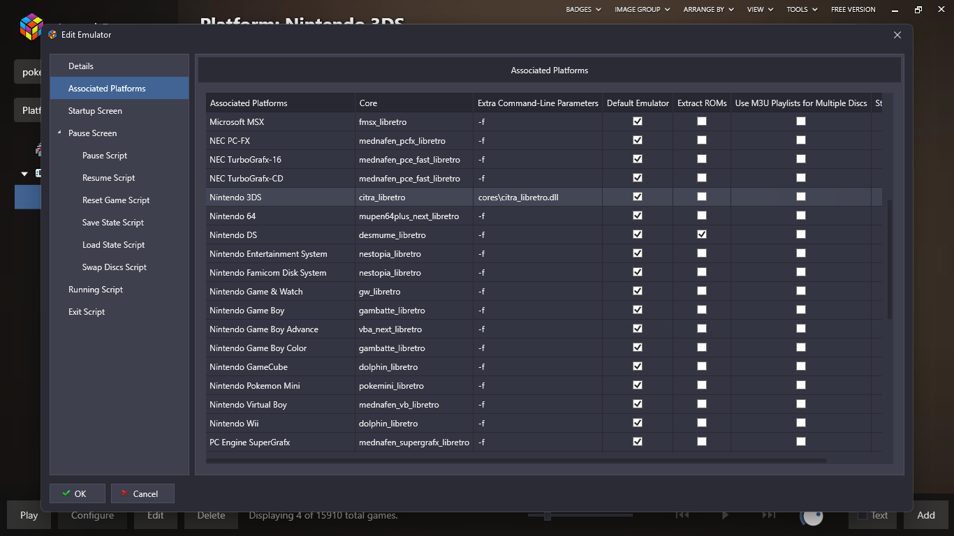Click the Play button in main window
This screenshot has height=536, width=954.
[29, 515]
